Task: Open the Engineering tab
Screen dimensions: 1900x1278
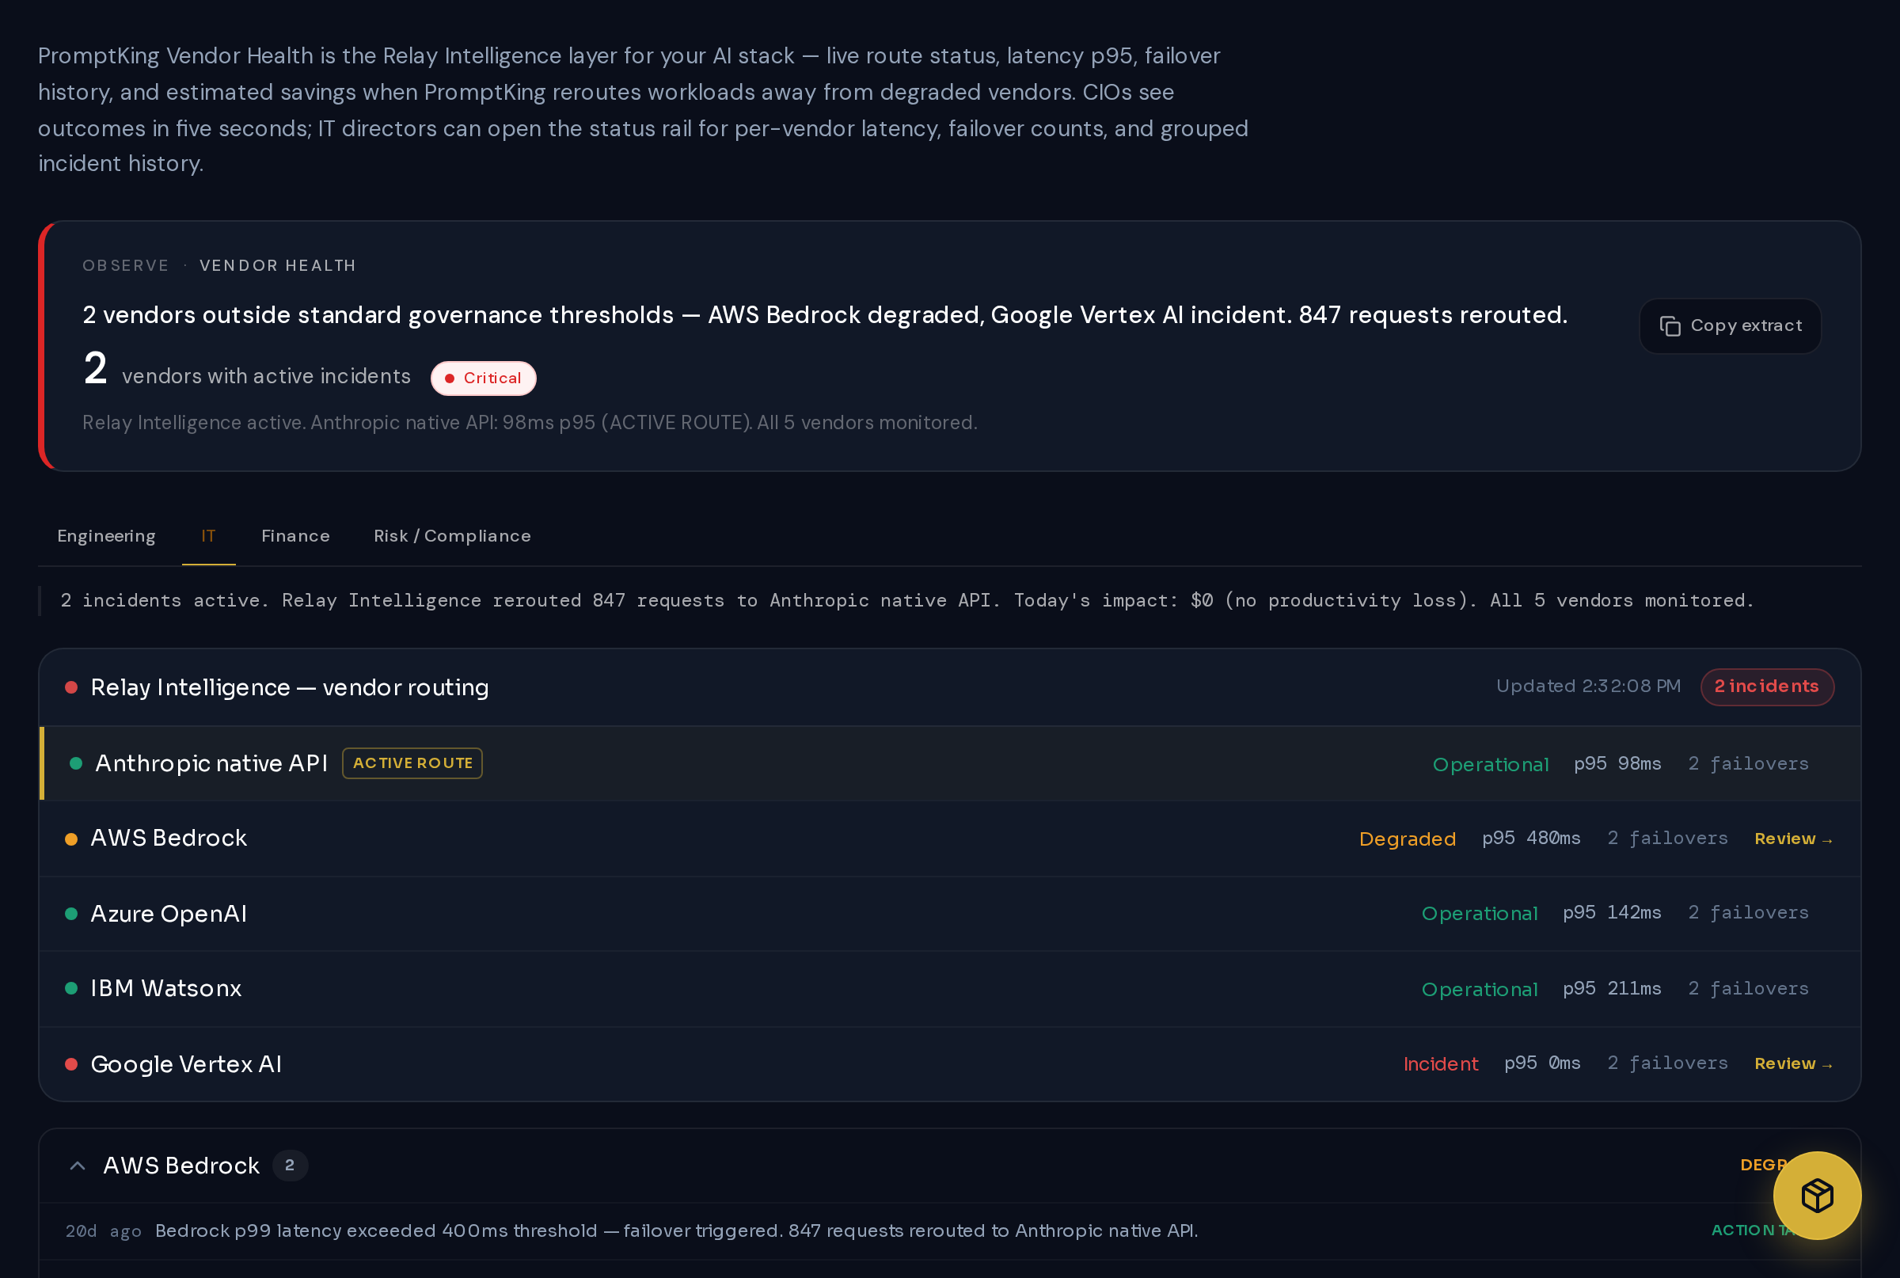Action: click(106, 535)
